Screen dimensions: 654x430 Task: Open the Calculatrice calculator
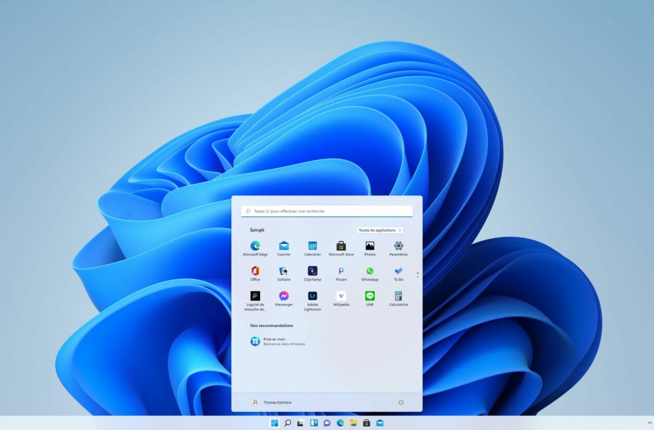pos(398,298)
